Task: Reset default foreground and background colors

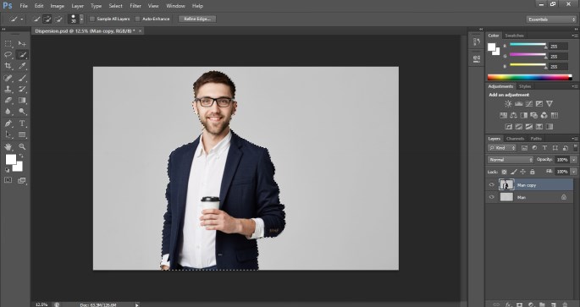Action: [x=7, y=170]
